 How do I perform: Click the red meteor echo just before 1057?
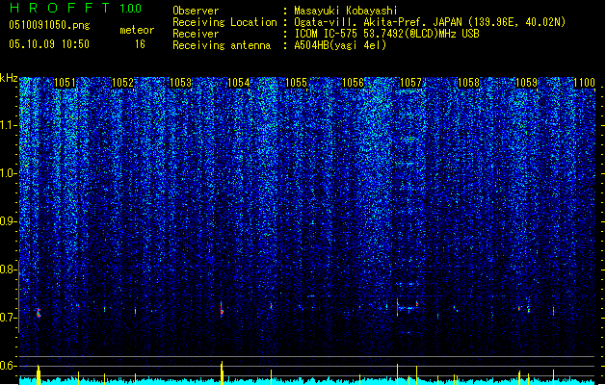(397, 308)
